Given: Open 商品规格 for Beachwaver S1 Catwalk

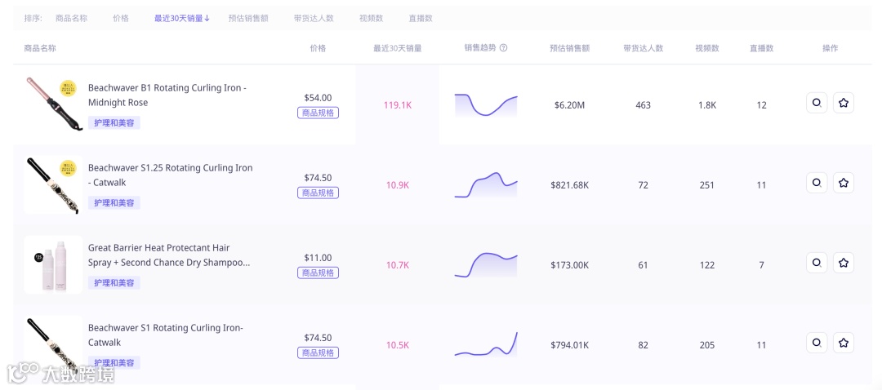Looking at the screenshot, I should click(318, 353).
